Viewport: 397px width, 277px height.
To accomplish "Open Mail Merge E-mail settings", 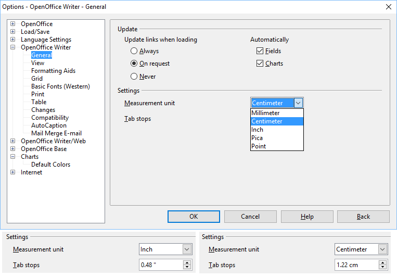I will (56, 133).
